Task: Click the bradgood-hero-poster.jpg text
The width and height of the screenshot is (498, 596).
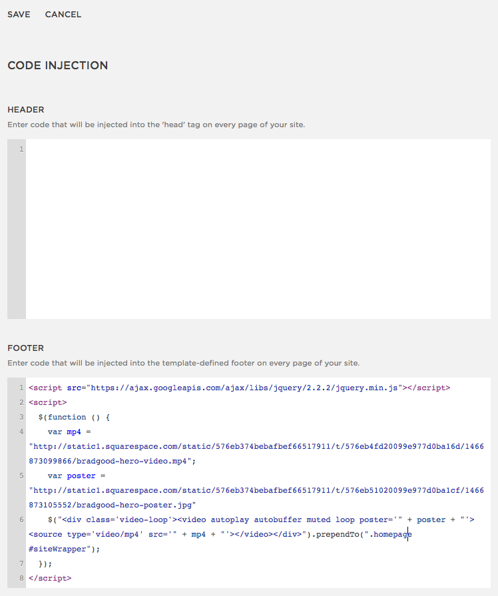Action: click(x=133, y=505)
